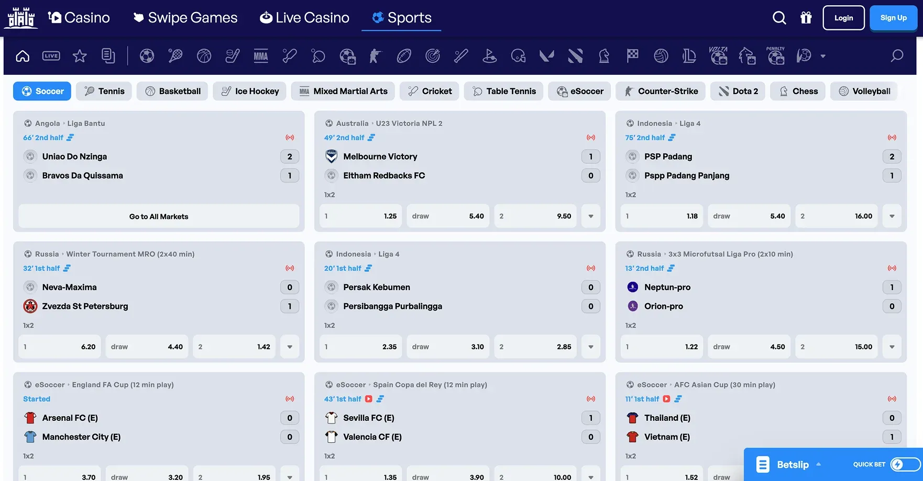Expand more markets for Neptun-pro match
The width and height of the screenshot is (923, 481).
[x=892, y=347]
